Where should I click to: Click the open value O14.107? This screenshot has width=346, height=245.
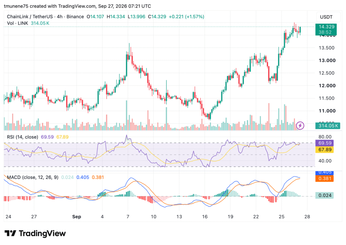pyautogui.click(x=95, y=17)
